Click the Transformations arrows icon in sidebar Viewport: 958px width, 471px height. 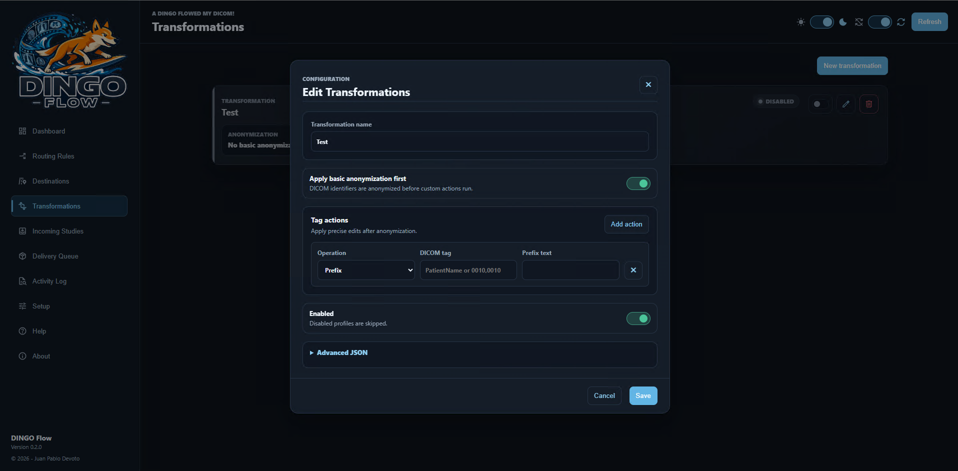pos(22,206)
